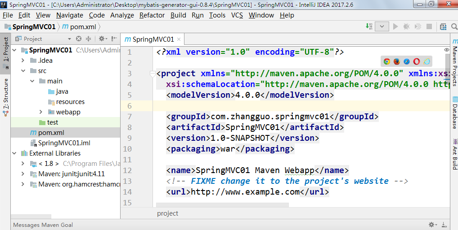Open Project panel gear settings

click(x=103, y=39)
